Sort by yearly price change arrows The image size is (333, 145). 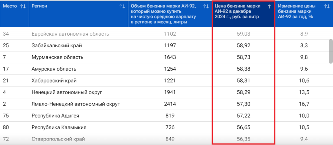coord(327,6)
